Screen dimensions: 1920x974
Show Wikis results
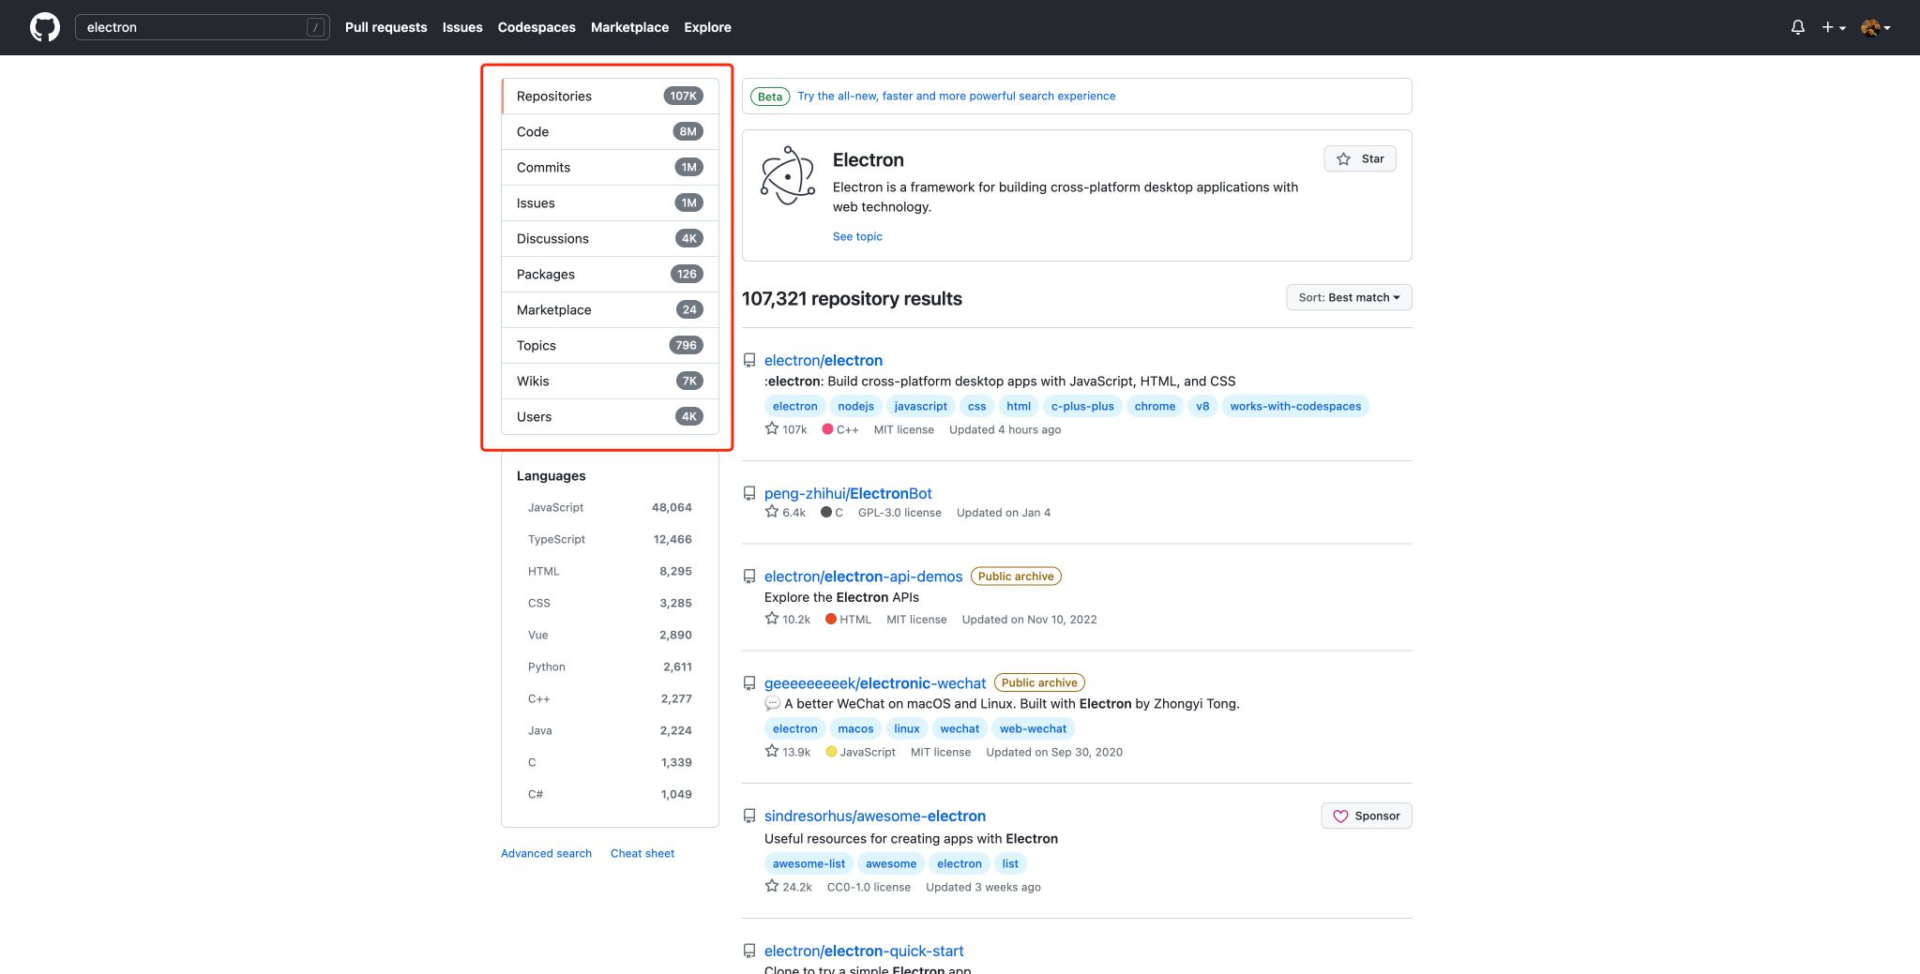610,382
